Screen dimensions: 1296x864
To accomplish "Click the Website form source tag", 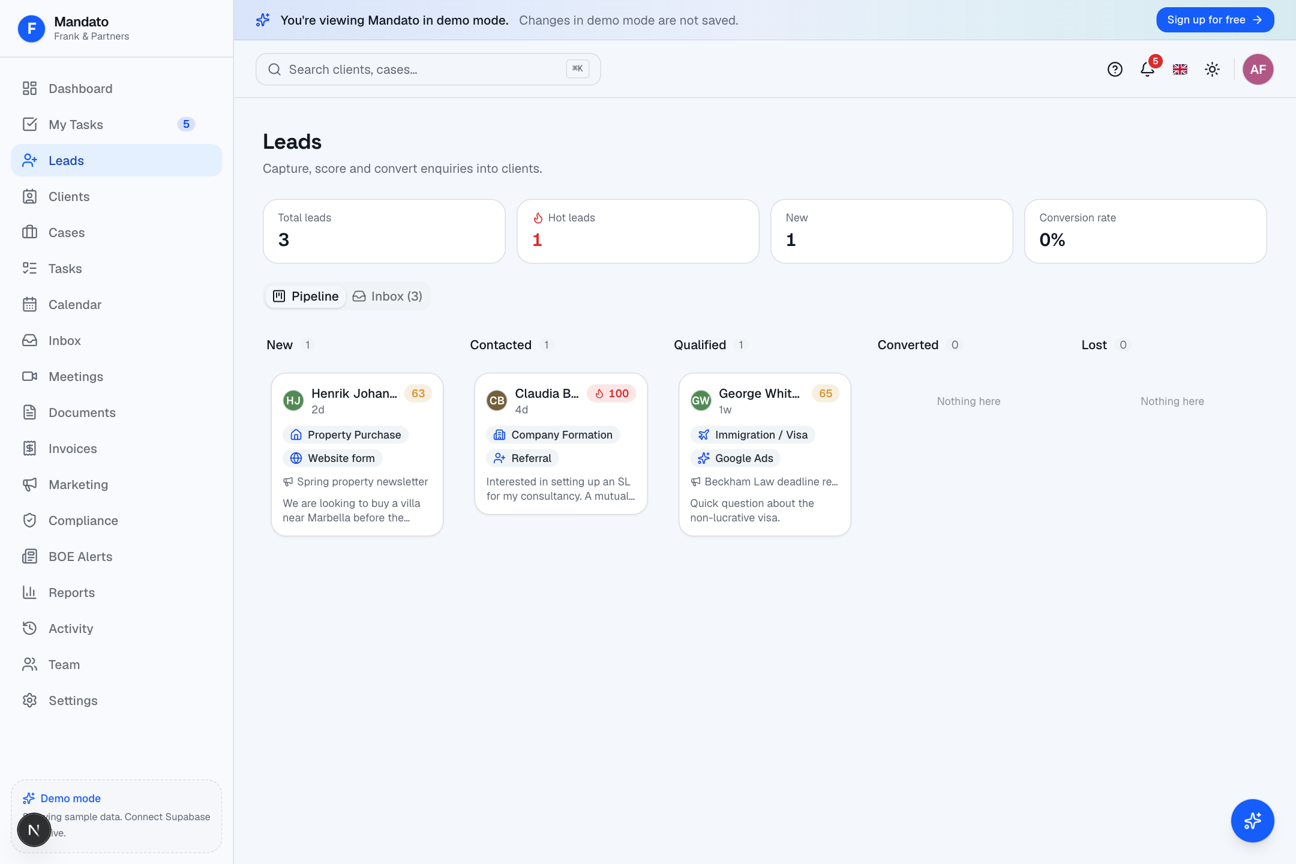I will pos(332,458).
